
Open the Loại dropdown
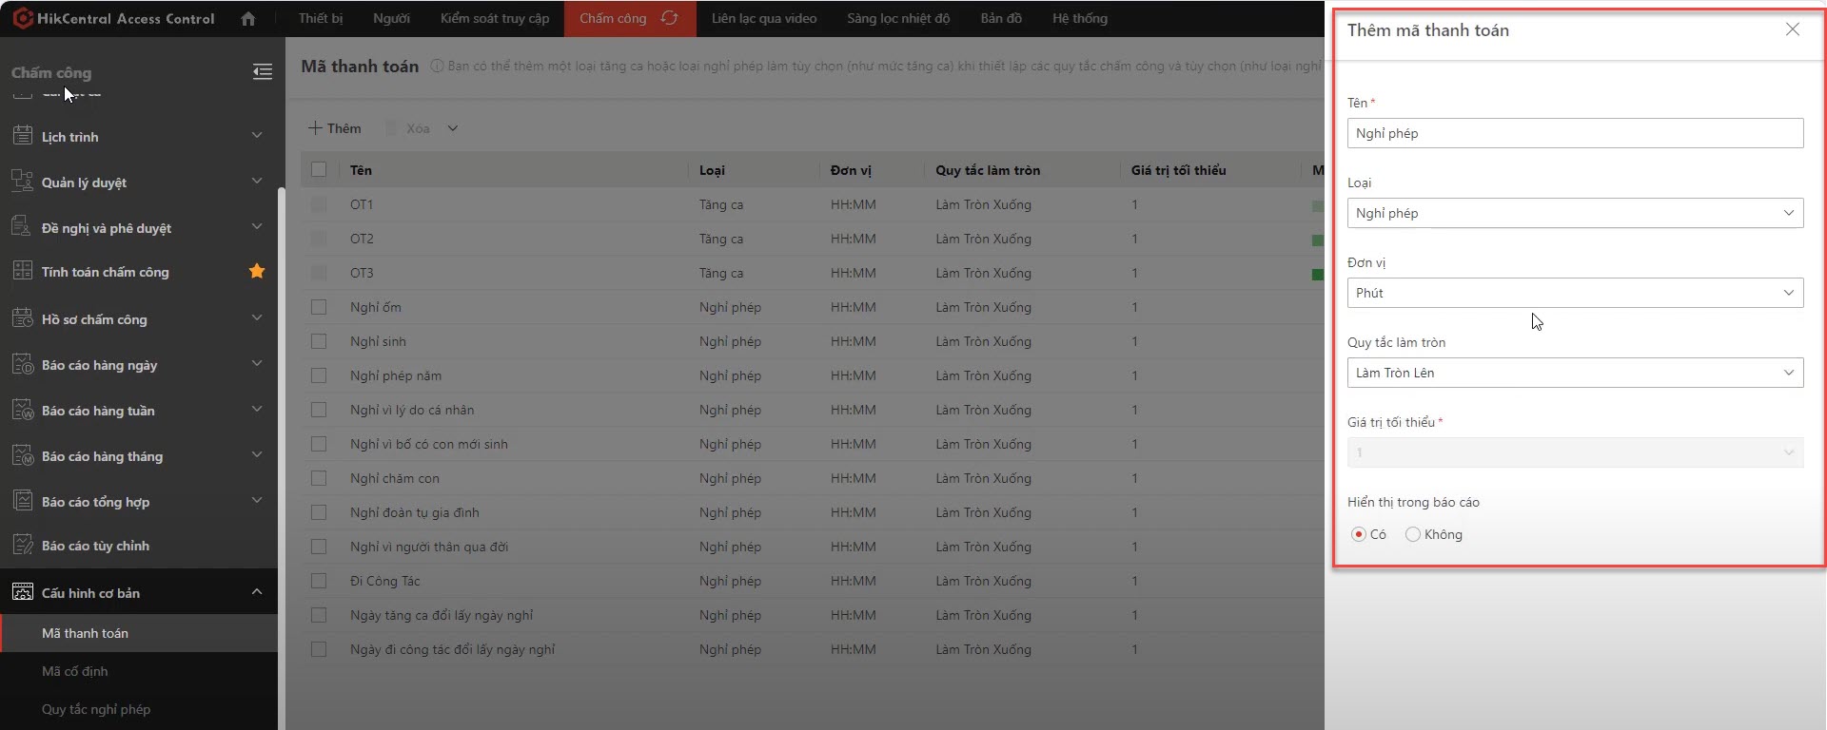coord(1575,213)
